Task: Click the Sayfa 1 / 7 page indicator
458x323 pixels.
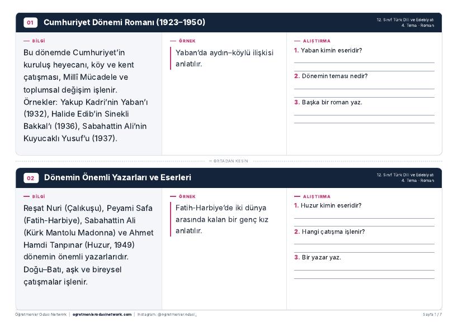Action: [x=432, y=315]
